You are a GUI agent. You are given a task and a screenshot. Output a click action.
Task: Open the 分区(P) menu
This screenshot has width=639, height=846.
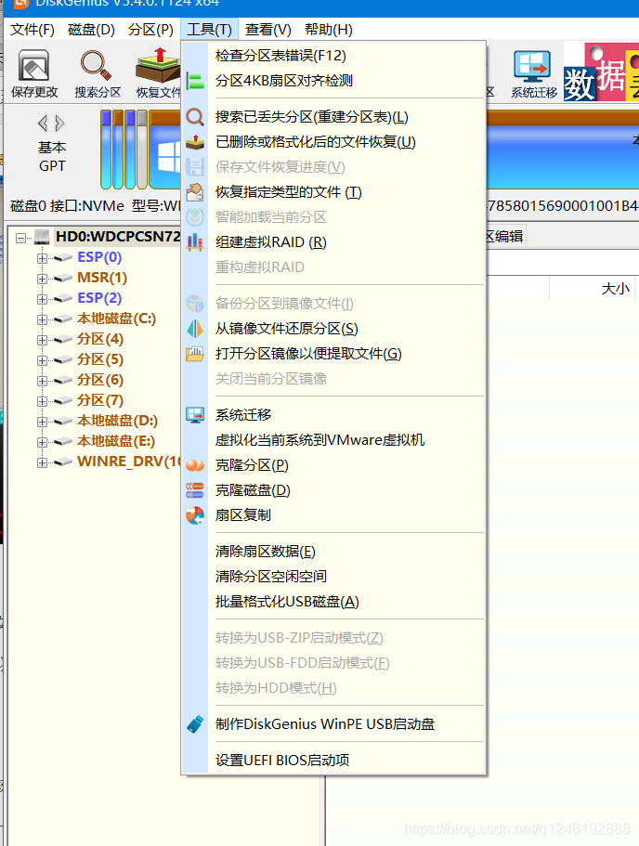150,29
